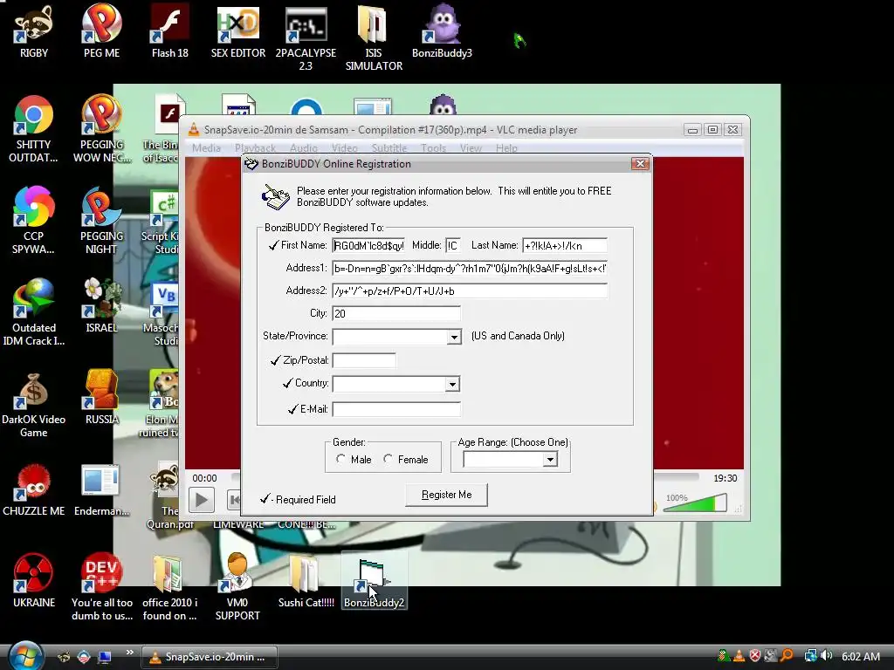Maximize the VLC media player window

point(712,130)
